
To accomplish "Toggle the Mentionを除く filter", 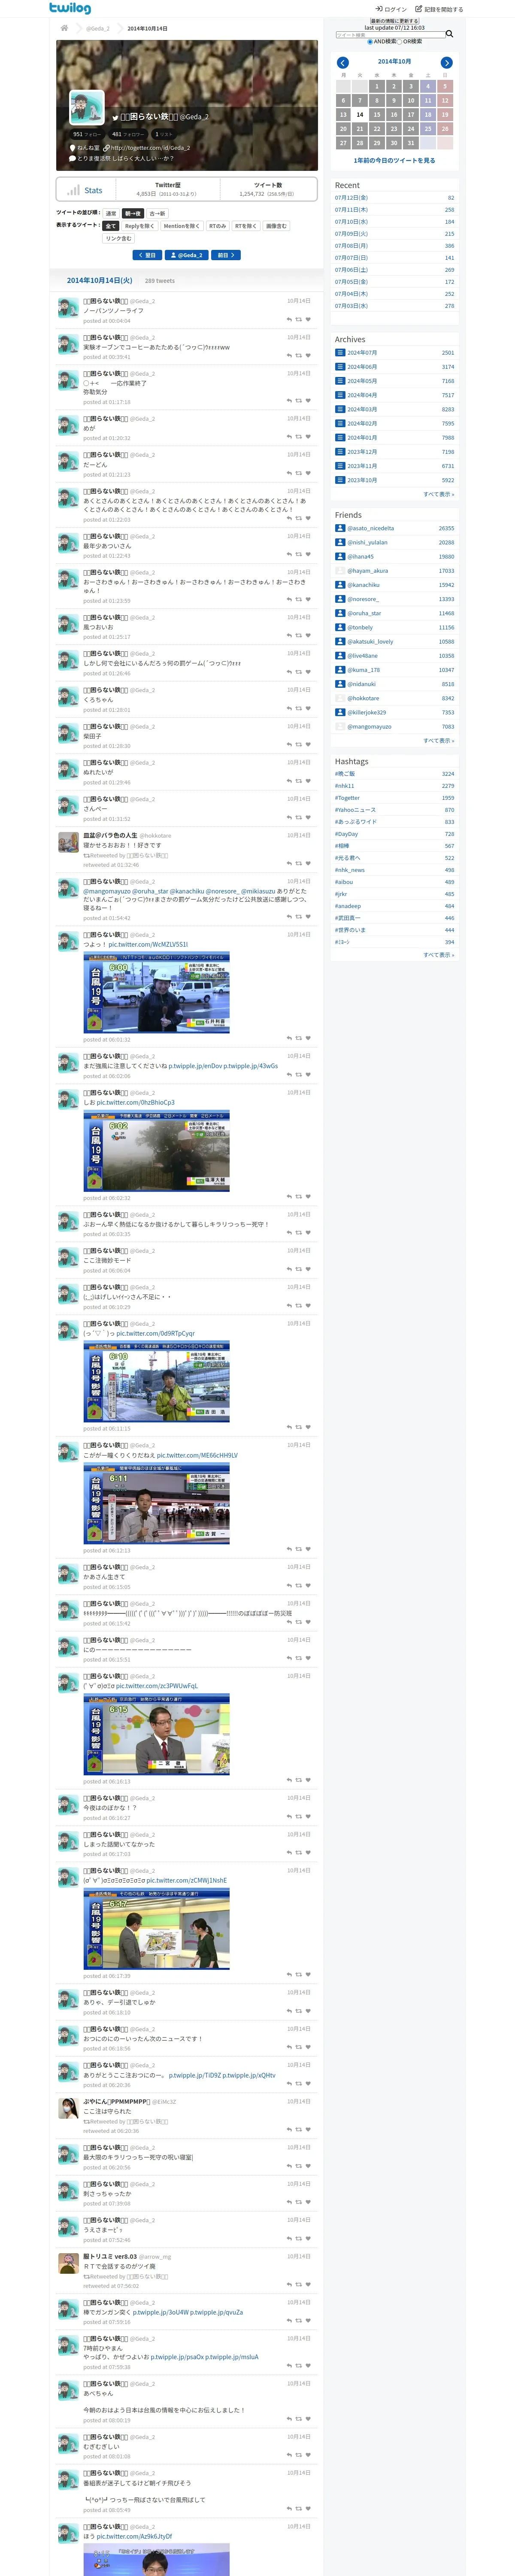I will (x=182, y=226).
